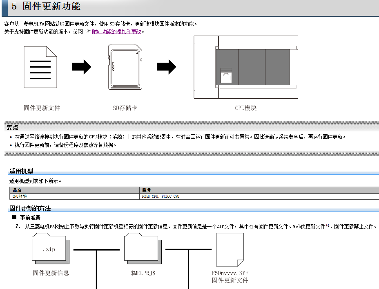Click the 品名 table column header
The width and height of the screenshot is (379, 289).
point(17,190)
